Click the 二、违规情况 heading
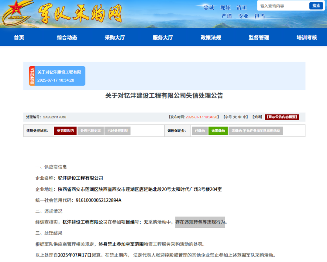This screenshot has height=262, width=327. (49, 211)
